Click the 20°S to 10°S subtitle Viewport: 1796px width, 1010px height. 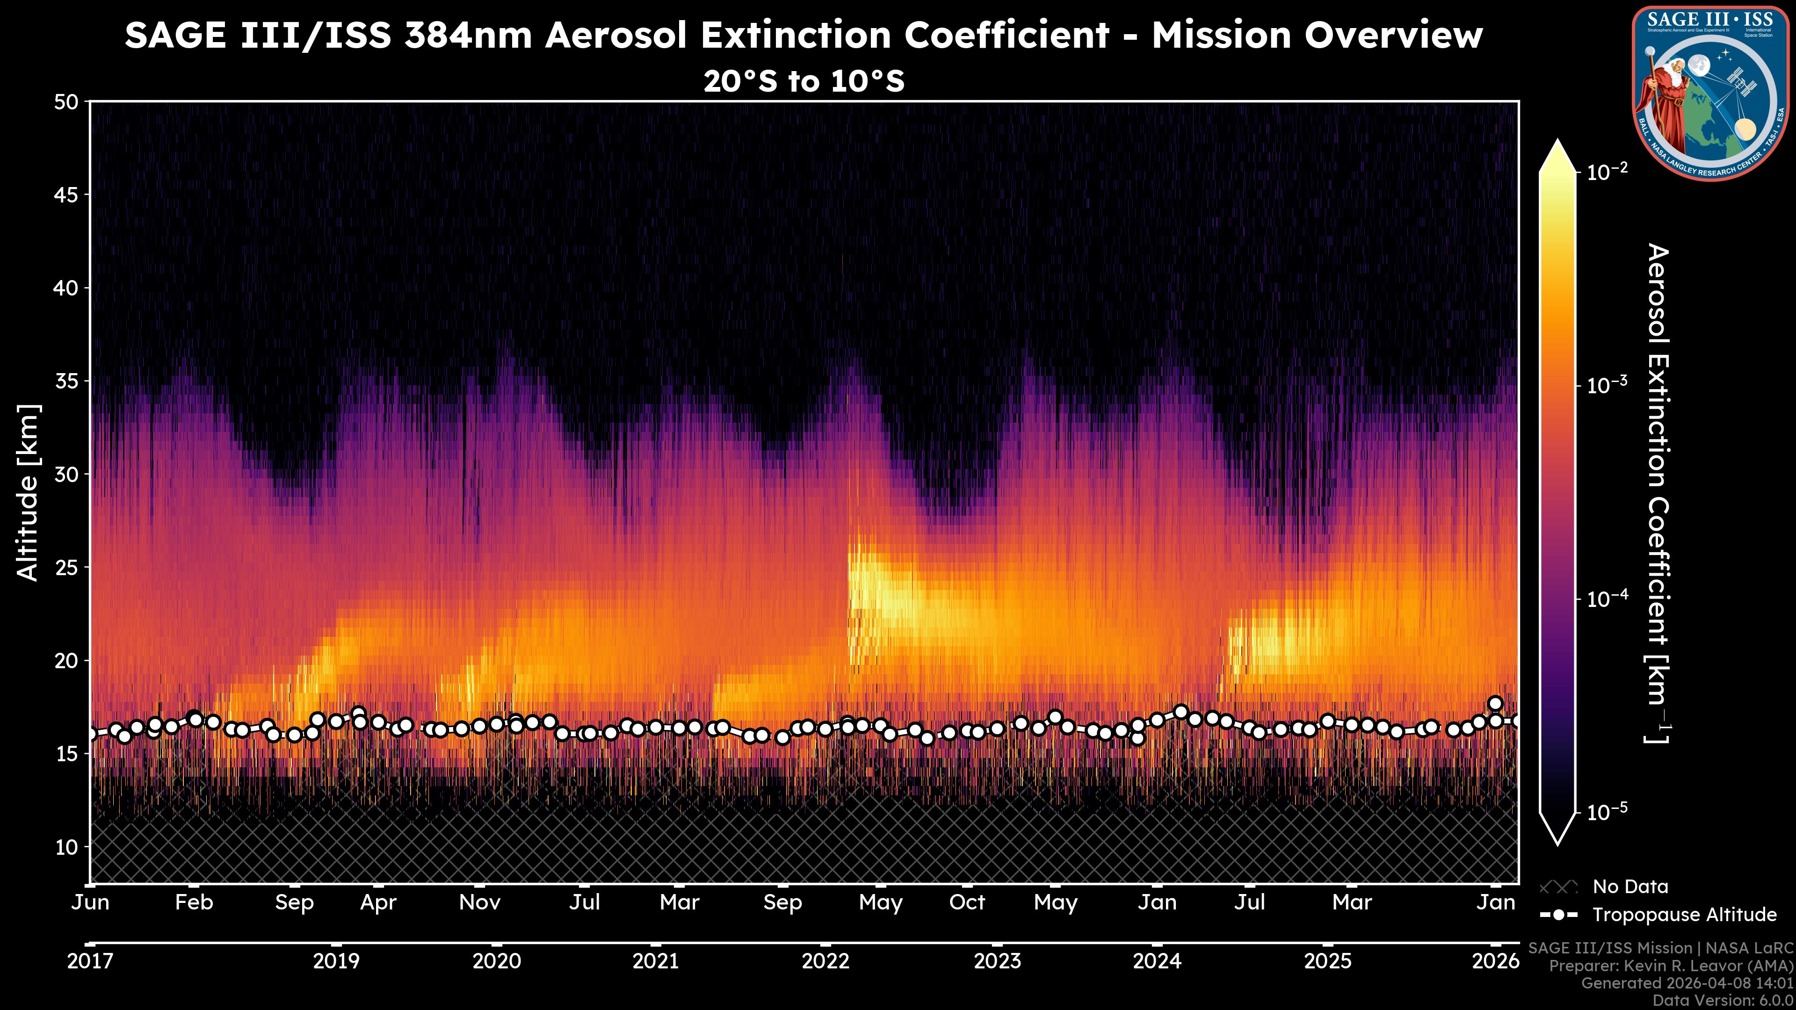804,81
